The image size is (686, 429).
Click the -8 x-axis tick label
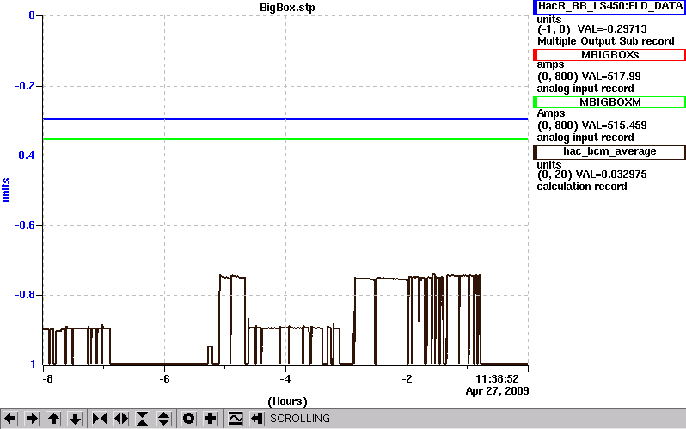(x=46, y=378)
